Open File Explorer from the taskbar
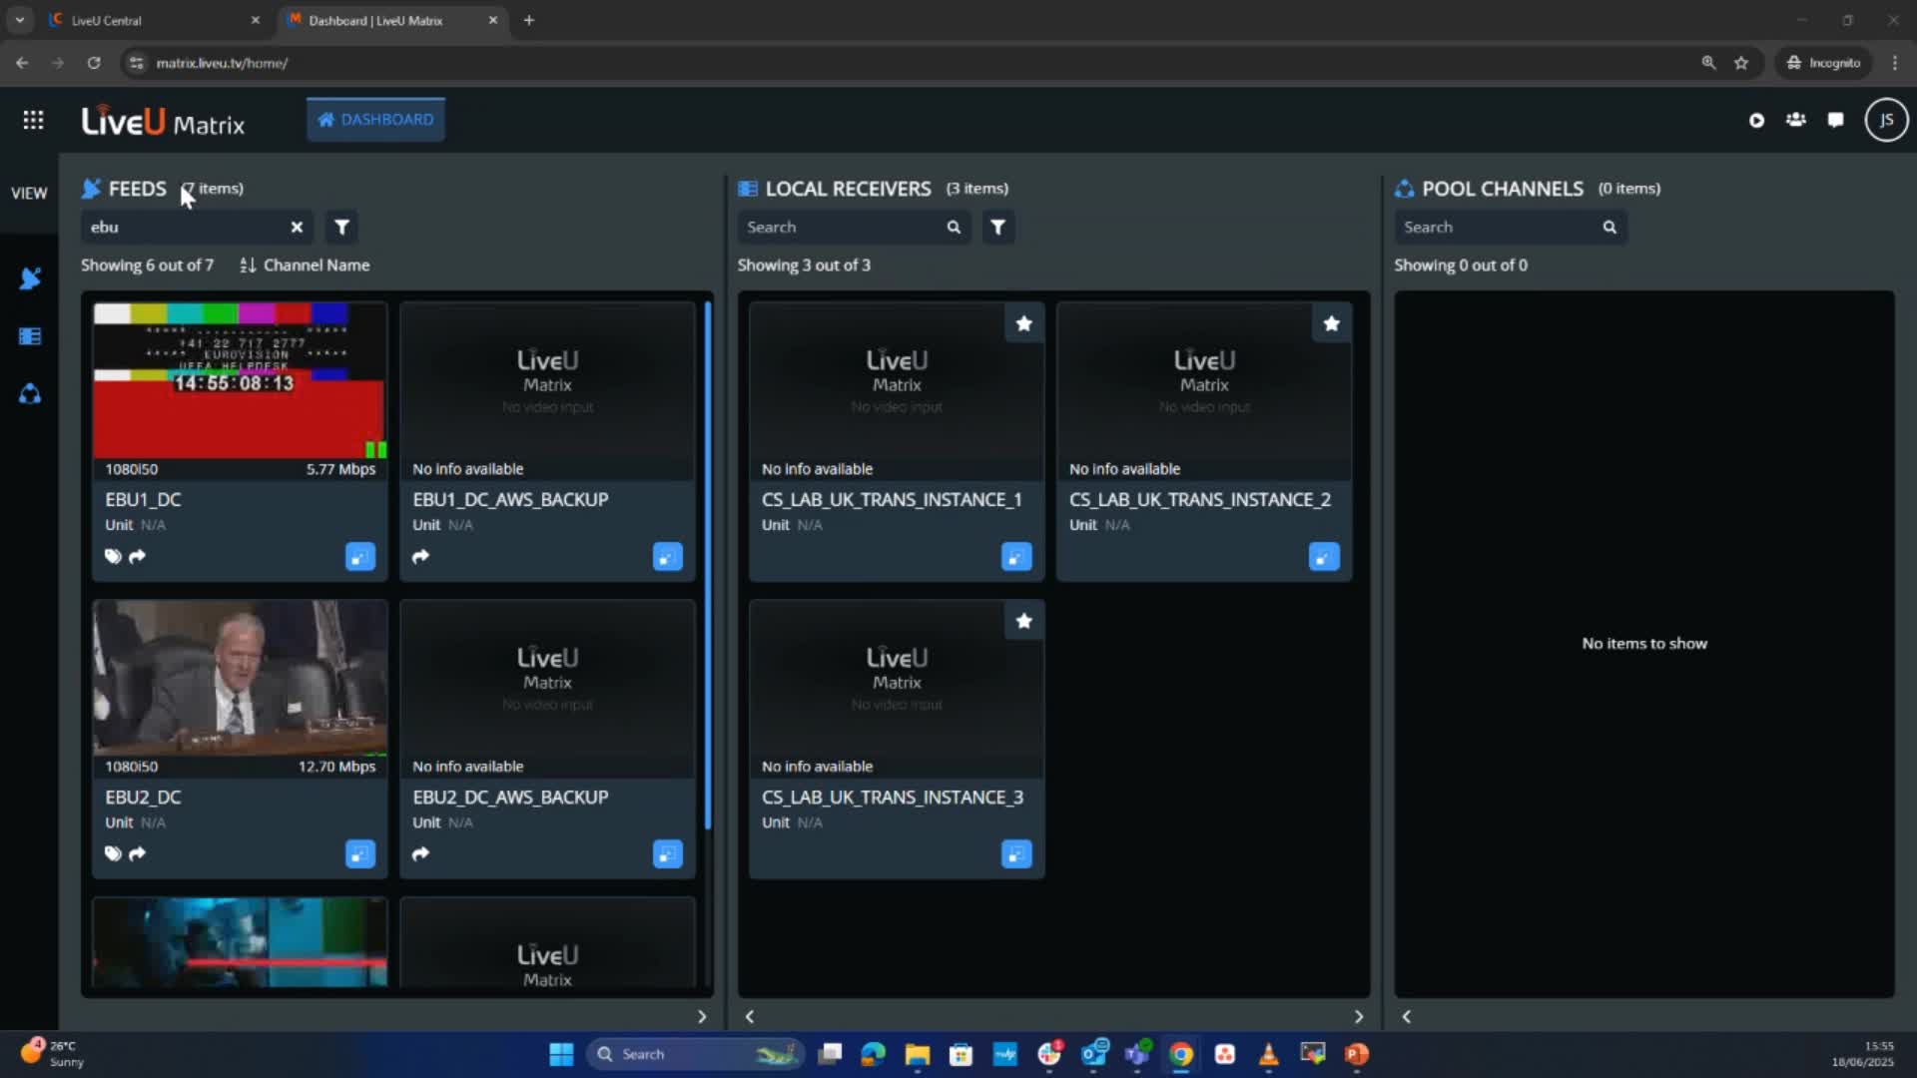Image resolution: width=1917 pixels, height=1078 pixels. click(x=917, y=1054)
